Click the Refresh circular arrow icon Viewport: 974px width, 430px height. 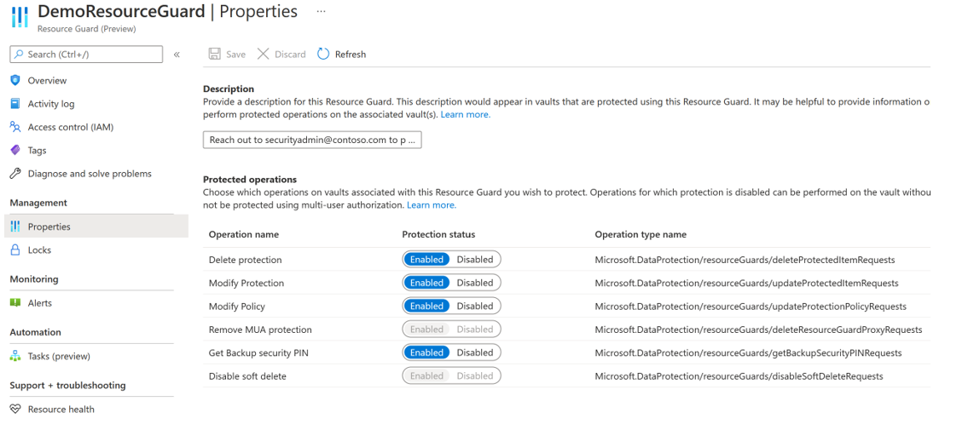(323, 54)
